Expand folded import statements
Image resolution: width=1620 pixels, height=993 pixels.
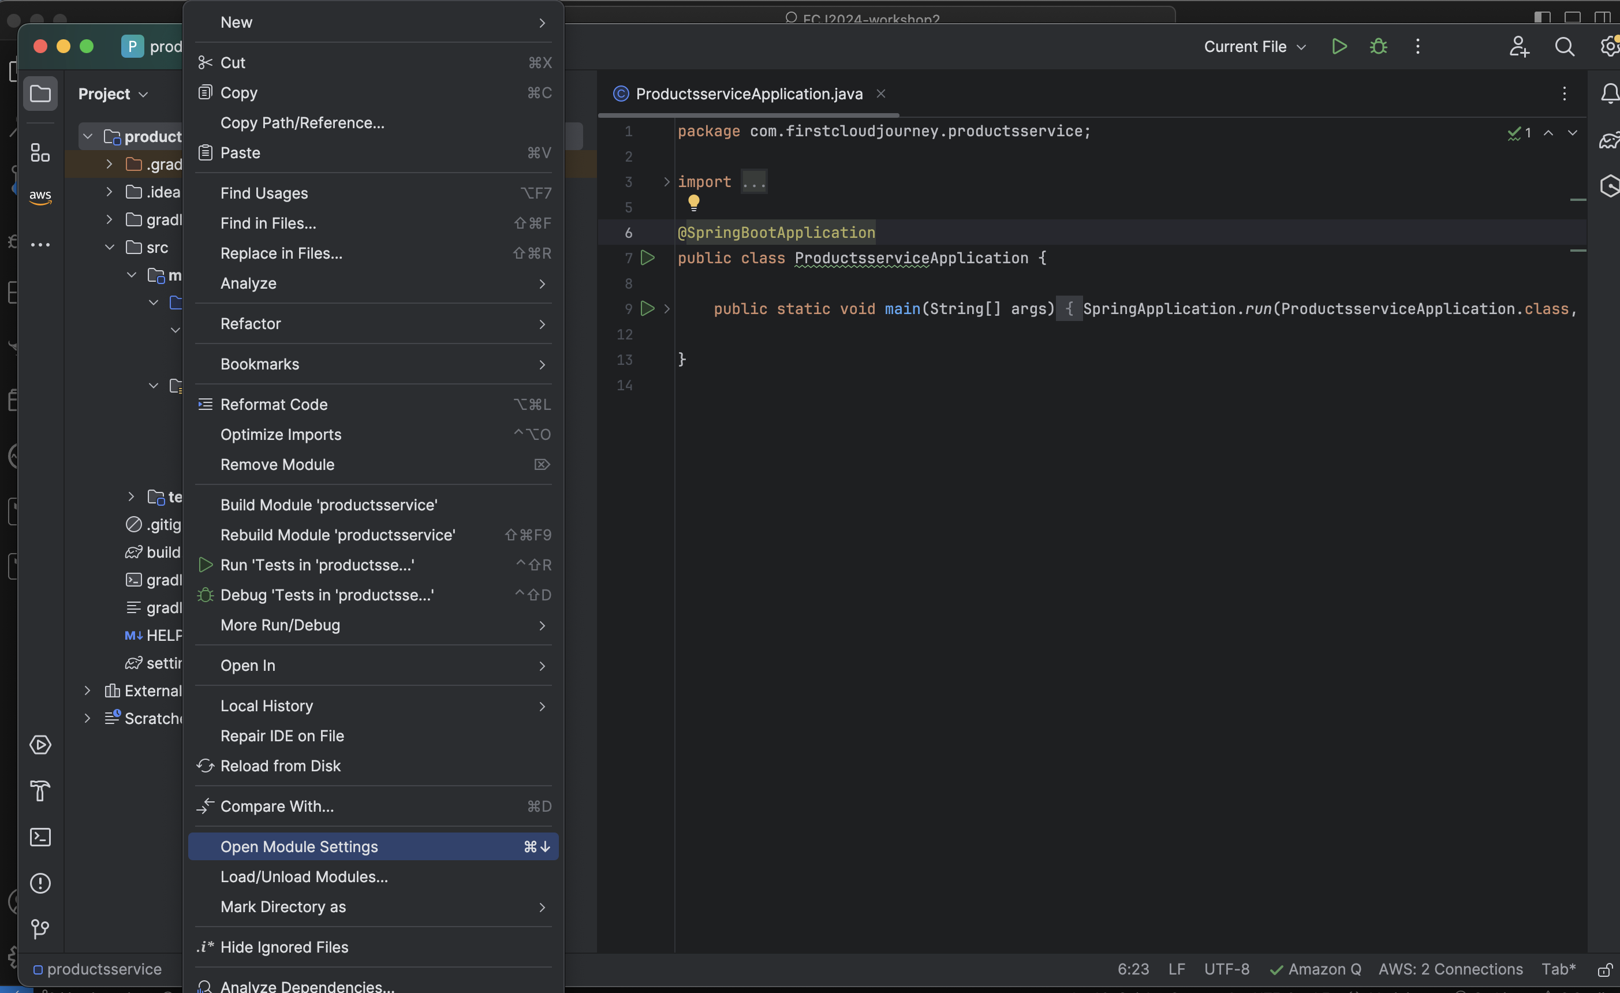[666, 181]
